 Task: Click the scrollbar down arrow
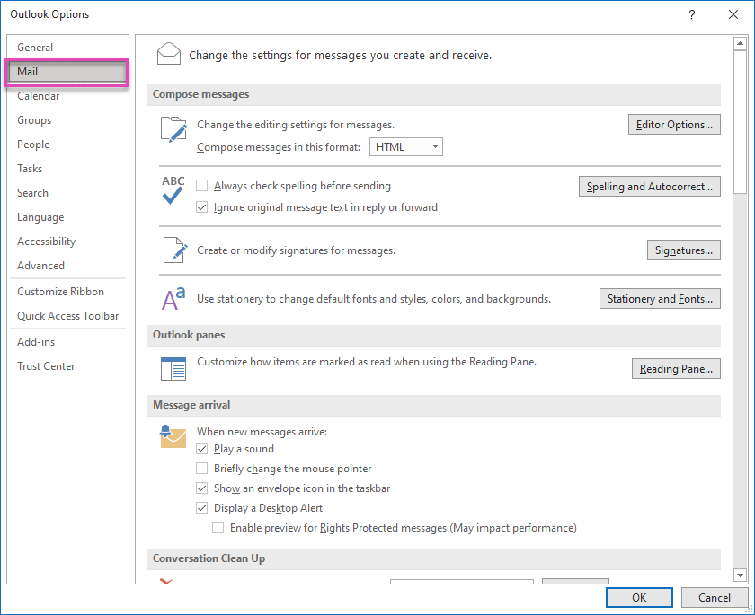point(740,575)
